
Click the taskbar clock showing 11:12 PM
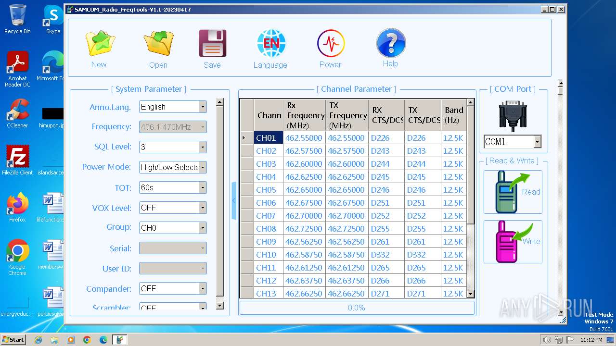591,340
